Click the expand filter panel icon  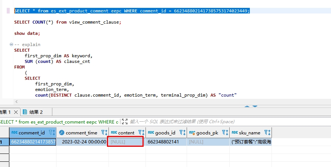coord(125,122)
